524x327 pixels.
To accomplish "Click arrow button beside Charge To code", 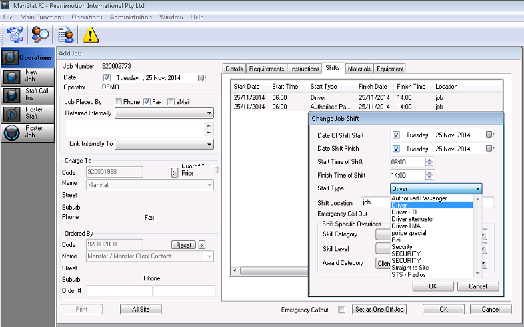I will point(175,173).
